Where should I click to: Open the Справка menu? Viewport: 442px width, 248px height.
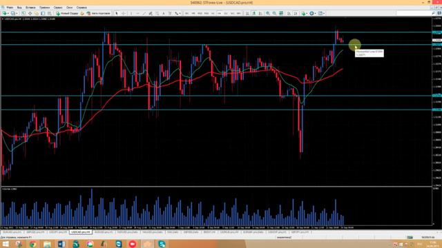[81, 8]
